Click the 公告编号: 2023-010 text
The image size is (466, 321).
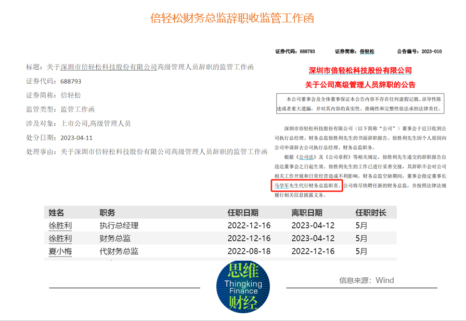(419, 52)
